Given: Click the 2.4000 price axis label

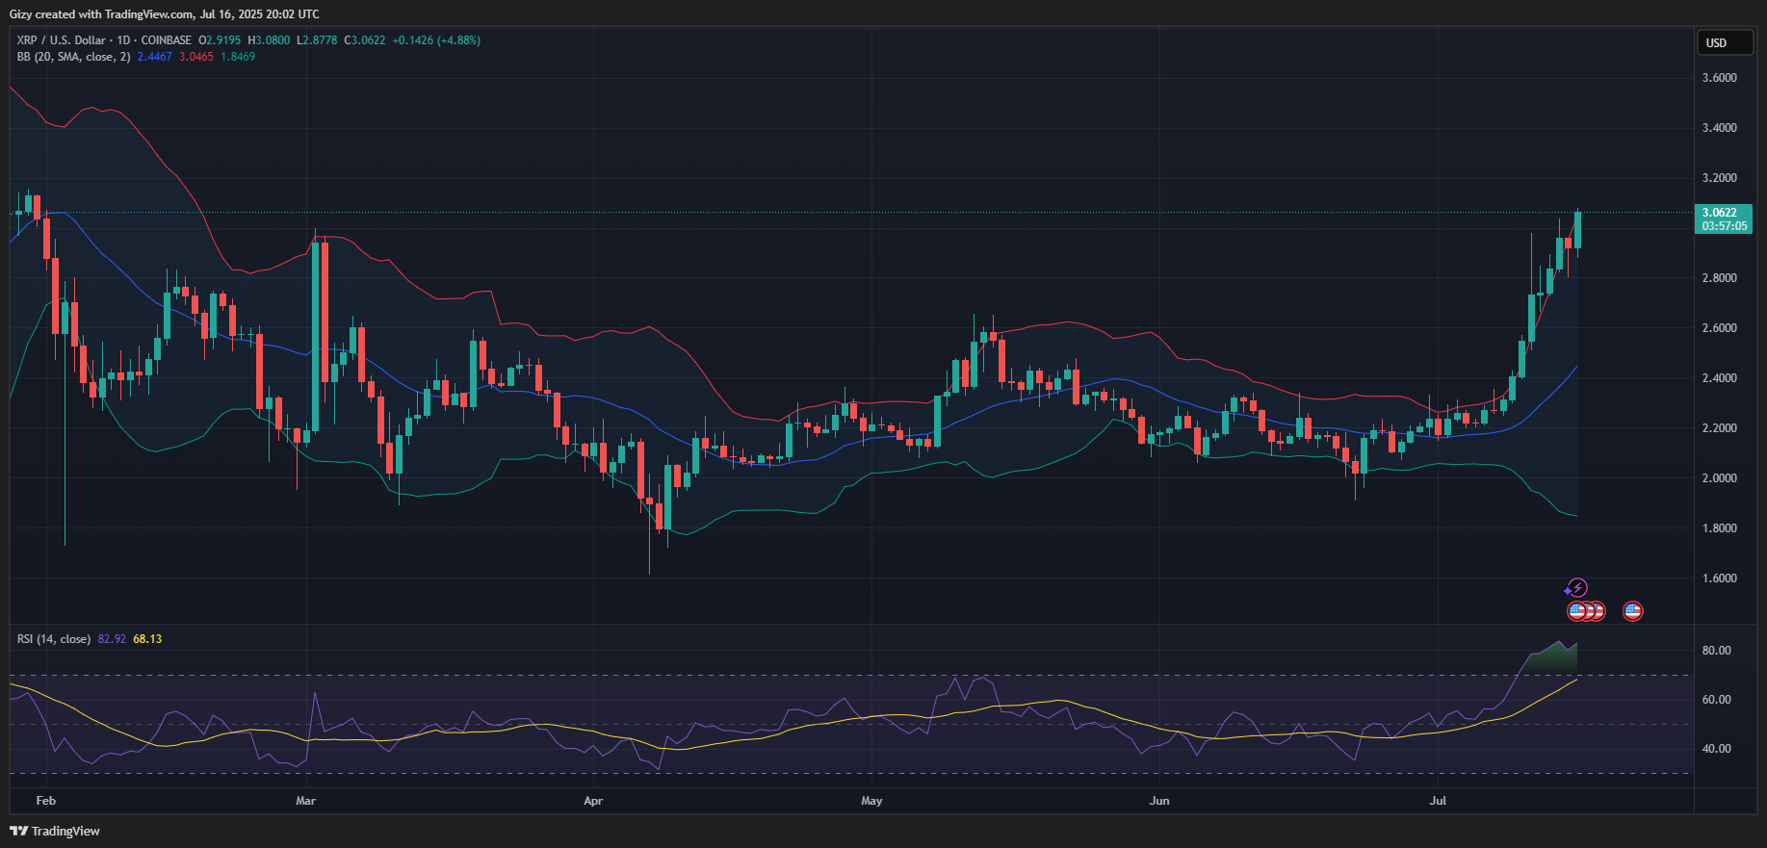Looking at the screenshot, I should point(1720,378).
